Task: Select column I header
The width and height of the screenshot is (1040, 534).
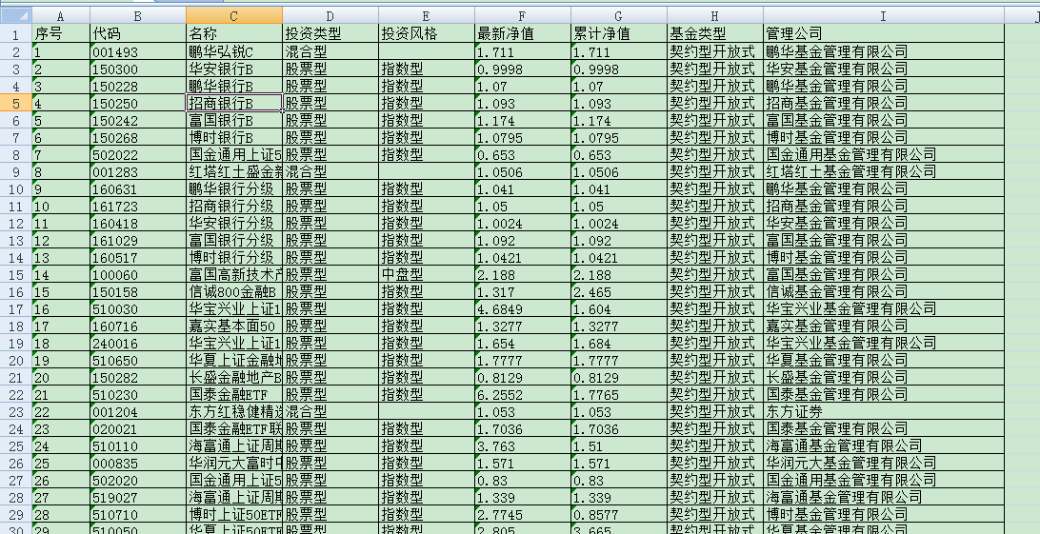Action: click(x=884, y=15)
